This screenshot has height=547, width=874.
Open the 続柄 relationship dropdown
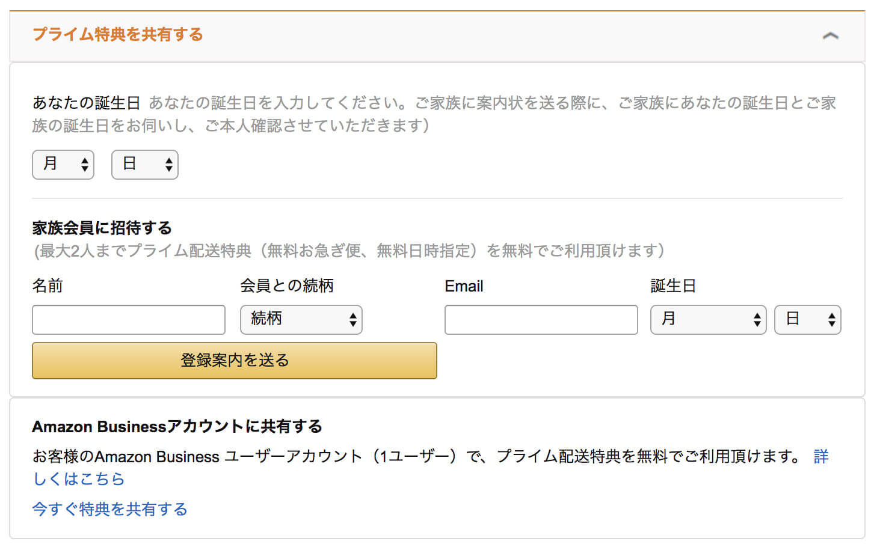301,320
